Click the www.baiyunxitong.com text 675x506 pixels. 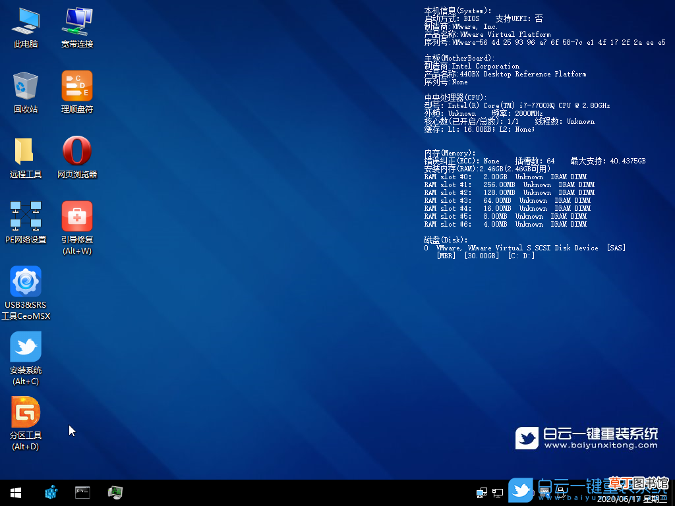click(x=601, y=445)
